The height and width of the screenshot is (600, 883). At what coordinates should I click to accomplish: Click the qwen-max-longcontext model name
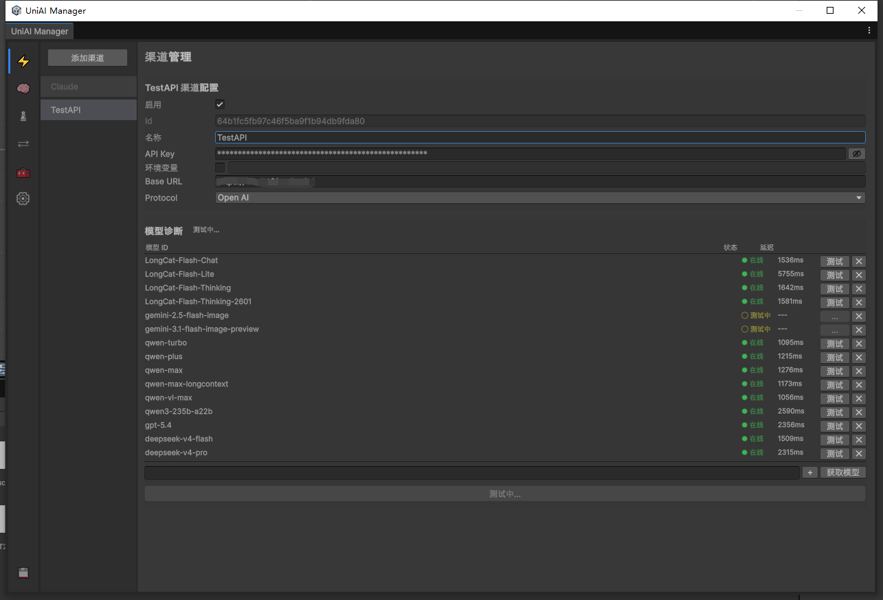(x=186, y=384)
